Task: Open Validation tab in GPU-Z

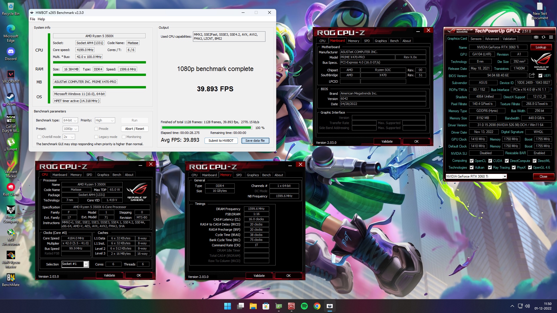Action: 509,39
